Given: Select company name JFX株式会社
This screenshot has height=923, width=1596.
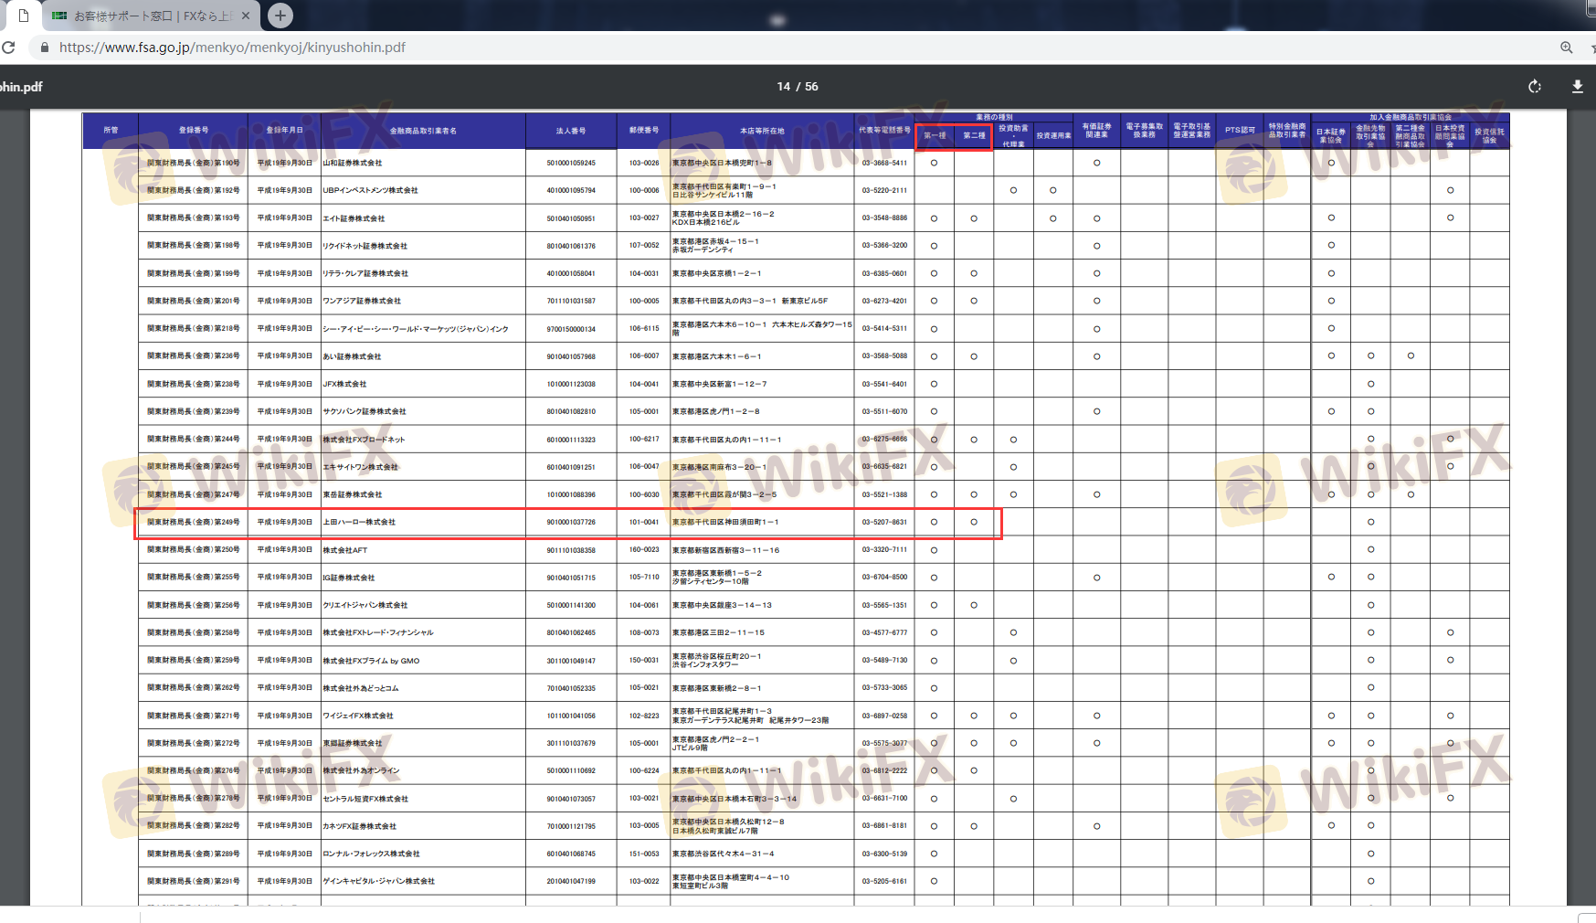Looking at the screenshot, I should point(344,384).
